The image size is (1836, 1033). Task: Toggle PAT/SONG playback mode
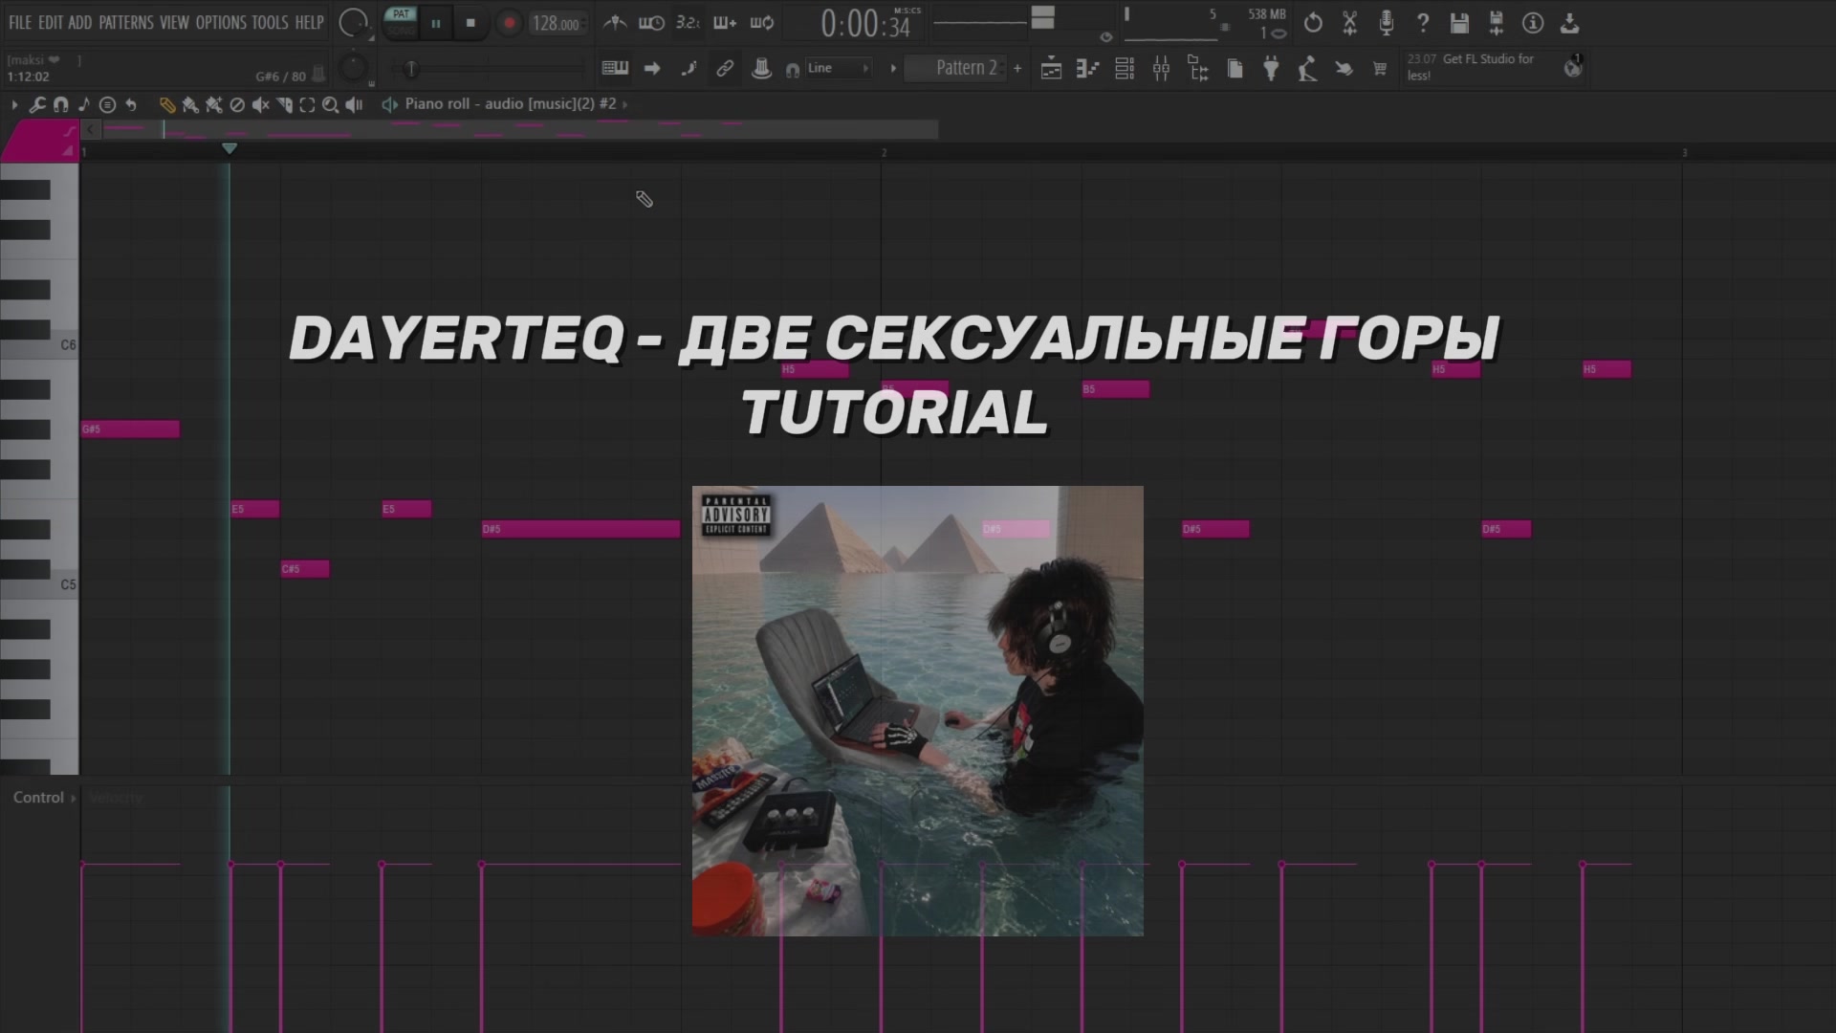pyautogui.click(x=401, y=22)
